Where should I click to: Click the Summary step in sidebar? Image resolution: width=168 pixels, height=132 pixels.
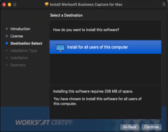18,65
